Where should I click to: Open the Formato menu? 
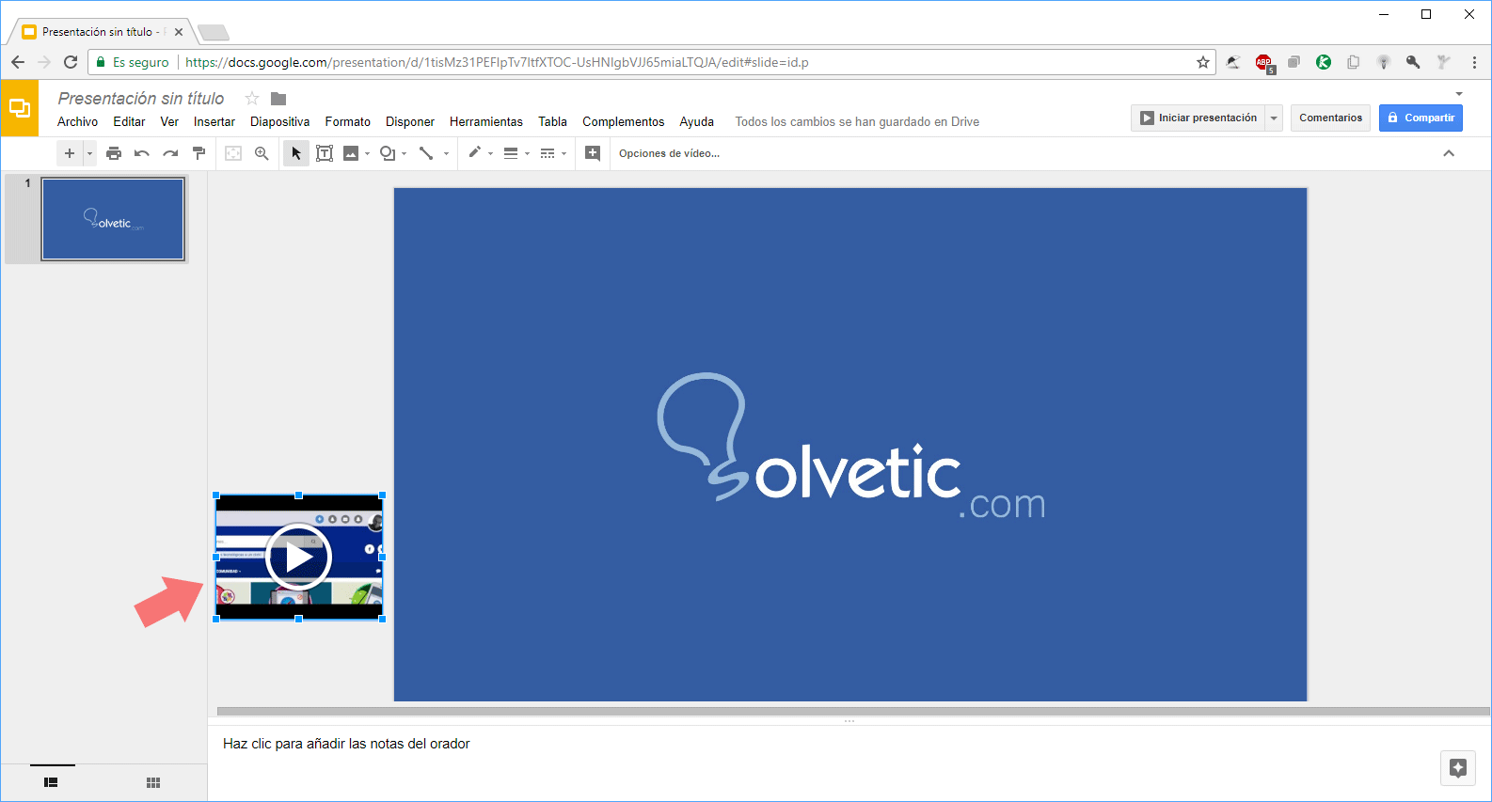[x=348, y=122]
